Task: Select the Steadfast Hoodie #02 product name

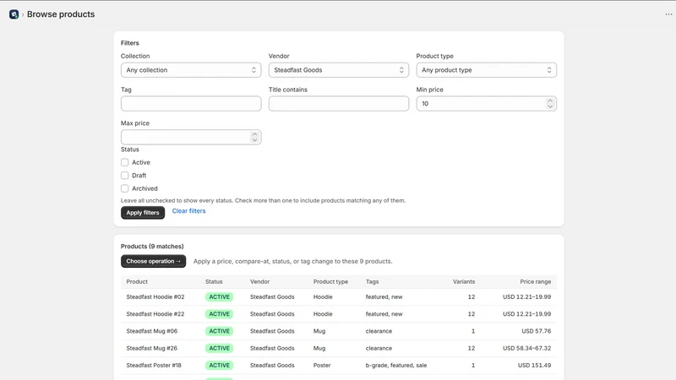Action: click(x=155, y=297)
